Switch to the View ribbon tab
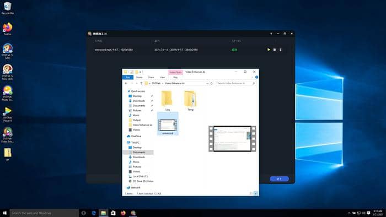The image size is (386, 217). 162,78
